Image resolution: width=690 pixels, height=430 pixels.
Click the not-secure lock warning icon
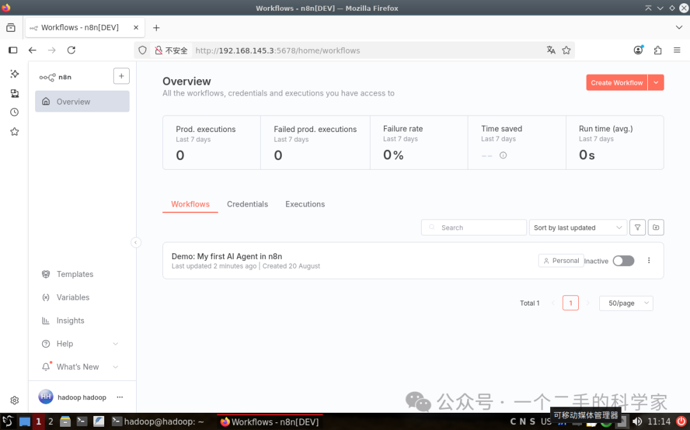[158, 50]
